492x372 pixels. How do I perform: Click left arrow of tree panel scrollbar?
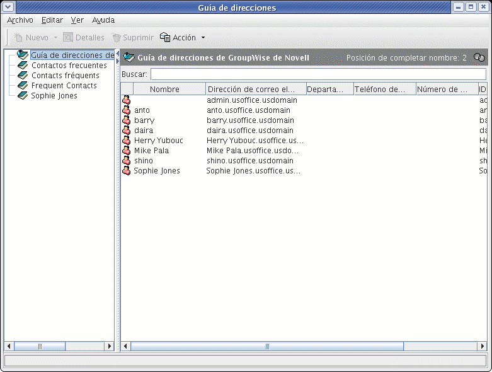9,346
